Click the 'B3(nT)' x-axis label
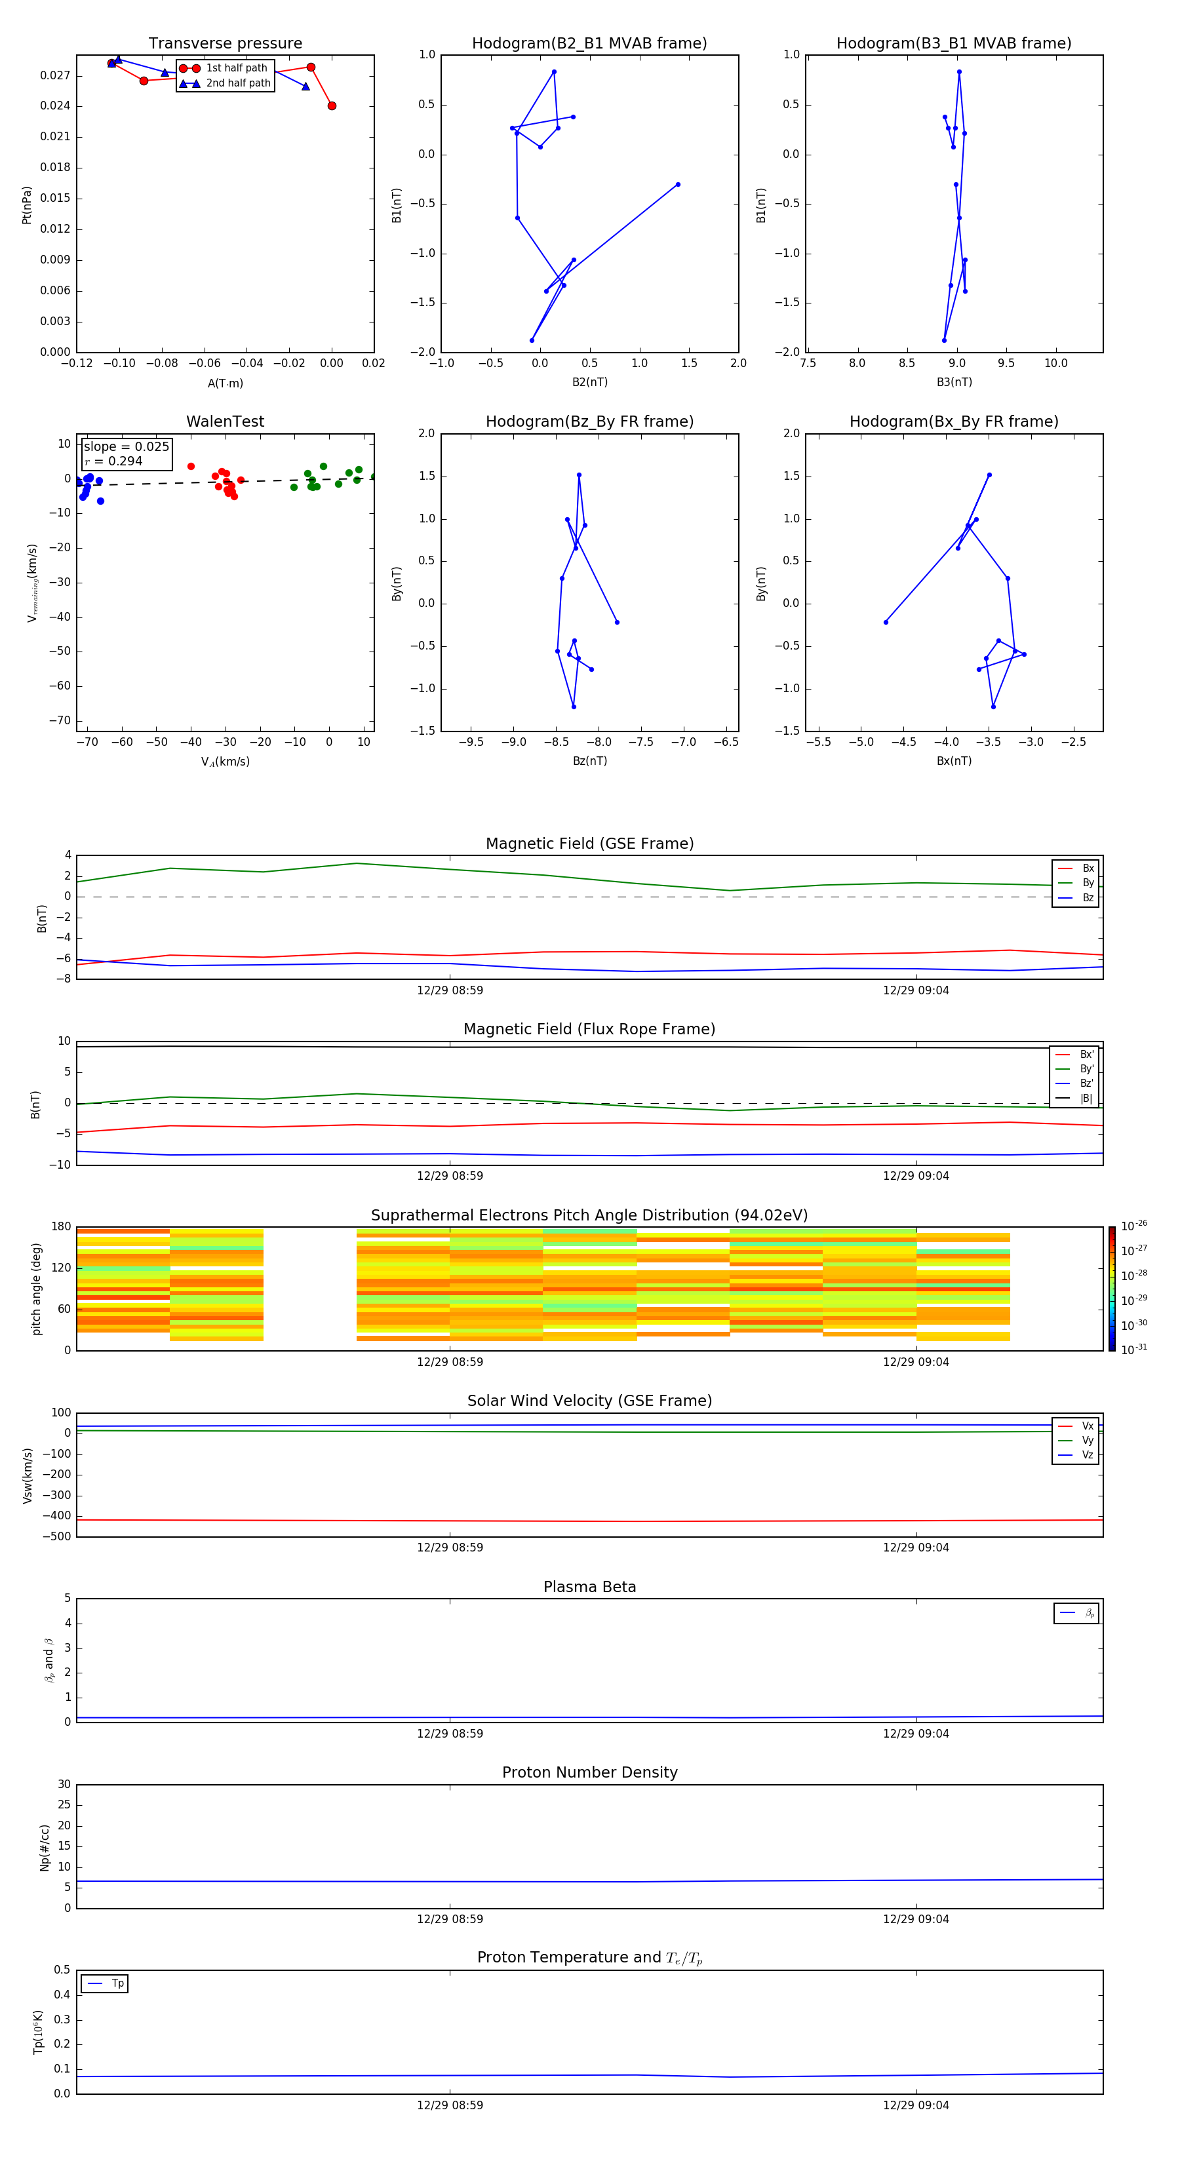The height and width of the screenshot is (2163, 1180). click(954, 382)
